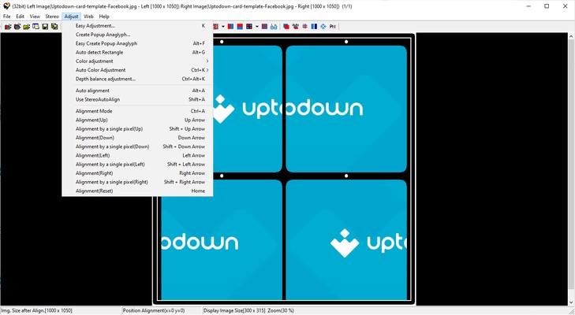Run Auto alignment from menu
The image size is (575, 315).
click(x=137, y=91)
